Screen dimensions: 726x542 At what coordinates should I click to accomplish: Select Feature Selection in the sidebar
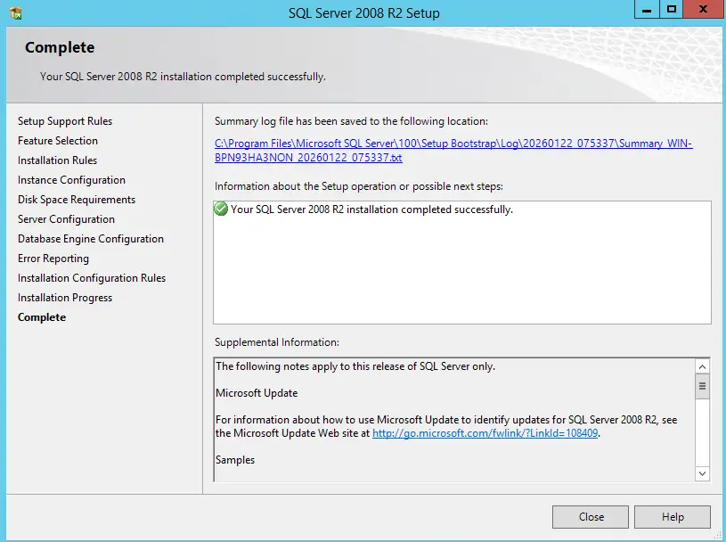pyautogui.click(x=58, y=140)
